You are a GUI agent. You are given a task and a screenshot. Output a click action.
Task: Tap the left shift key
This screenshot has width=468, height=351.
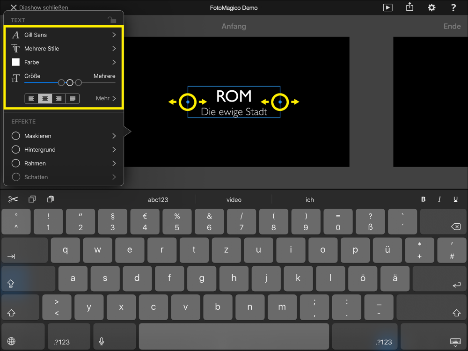(x=20, y=307)
